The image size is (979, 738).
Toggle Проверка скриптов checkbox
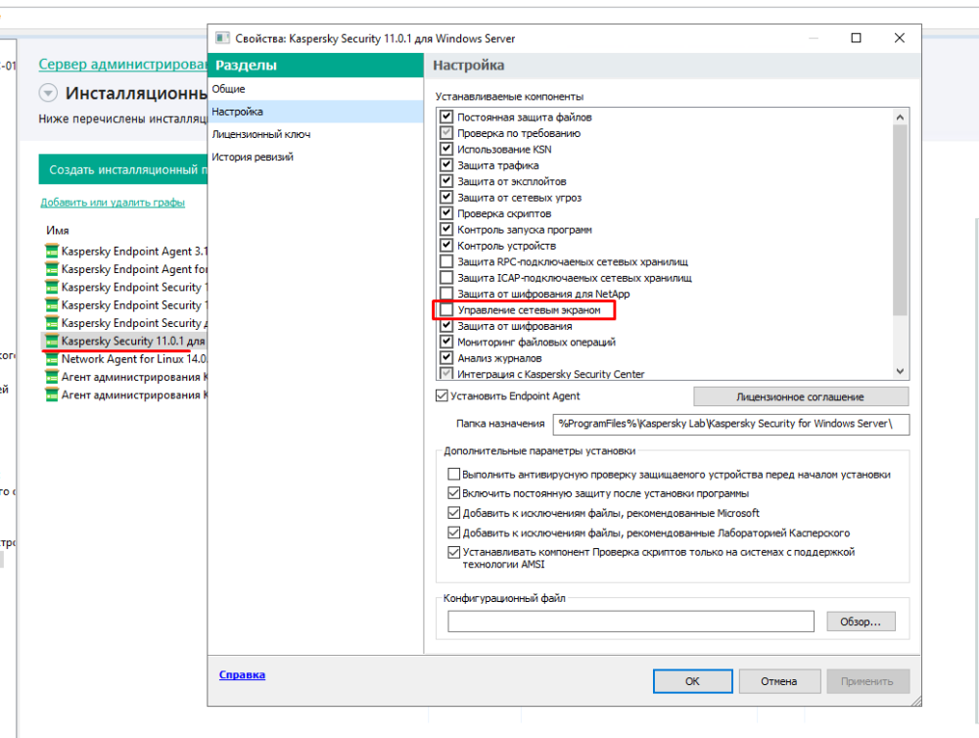coord(445,213)
